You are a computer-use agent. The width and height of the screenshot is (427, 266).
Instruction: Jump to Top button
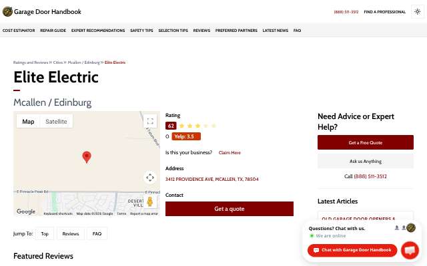45,233
